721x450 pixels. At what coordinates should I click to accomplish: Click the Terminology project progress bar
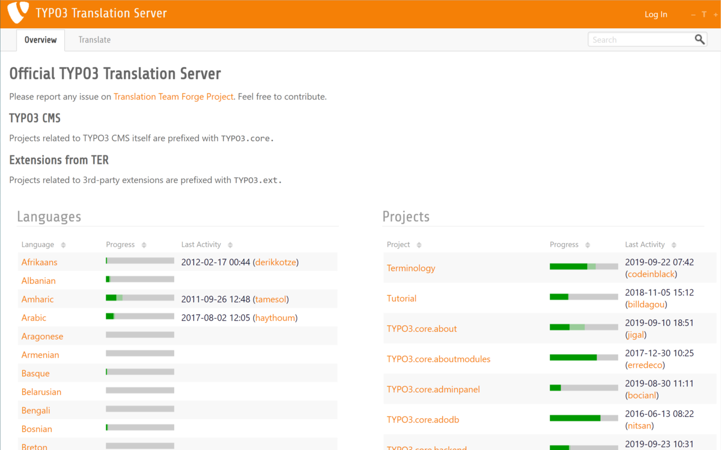tap(584, 266)
